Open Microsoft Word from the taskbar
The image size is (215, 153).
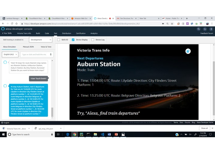coord(109,134)
